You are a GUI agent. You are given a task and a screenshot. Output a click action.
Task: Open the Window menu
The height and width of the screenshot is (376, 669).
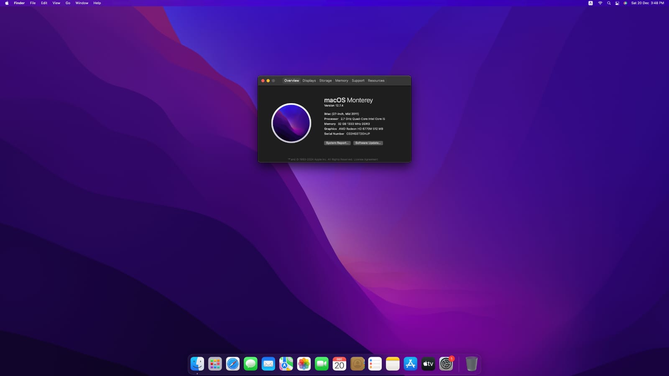point(82,3)
